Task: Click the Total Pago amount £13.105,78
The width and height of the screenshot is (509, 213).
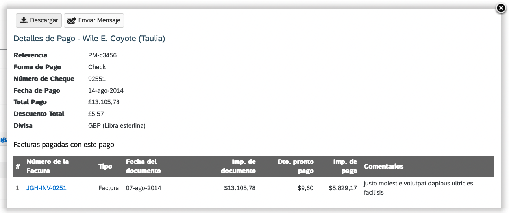Action: coord(104,102)
